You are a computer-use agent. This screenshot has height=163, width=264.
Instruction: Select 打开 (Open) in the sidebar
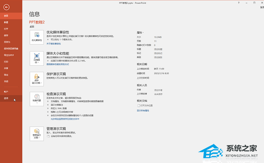pyautogui.click(x=6, y=29)
